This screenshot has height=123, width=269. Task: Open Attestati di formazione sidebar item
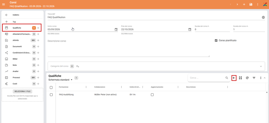click(x=22, y=34)
